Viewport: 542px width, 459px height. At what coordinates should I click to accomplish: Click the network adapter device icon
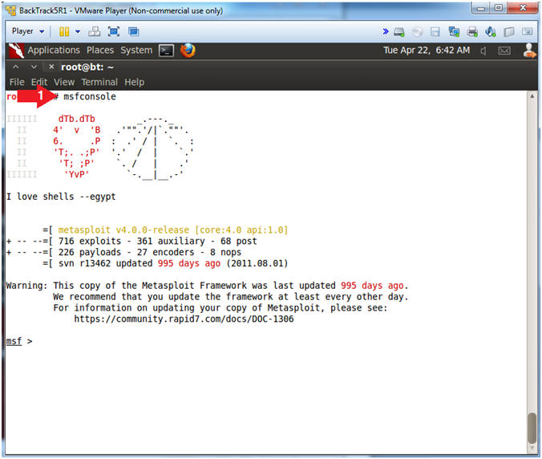[454, 32]
